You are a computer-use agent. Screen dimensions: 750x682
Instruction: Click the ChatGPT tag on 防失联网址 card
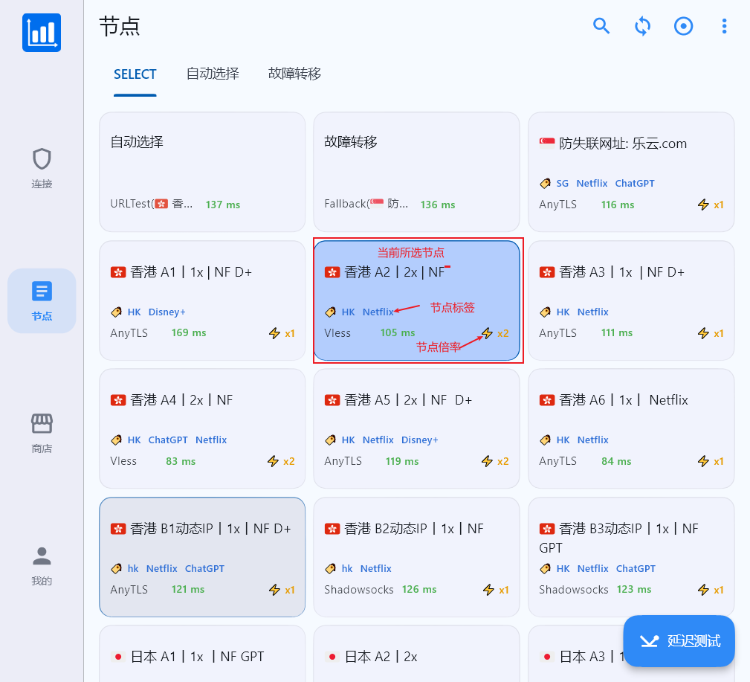[x=635, y=183]
